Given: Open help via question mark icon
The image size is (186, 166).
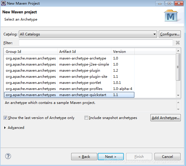Looking at the screenshot, I should coord(8,156).
